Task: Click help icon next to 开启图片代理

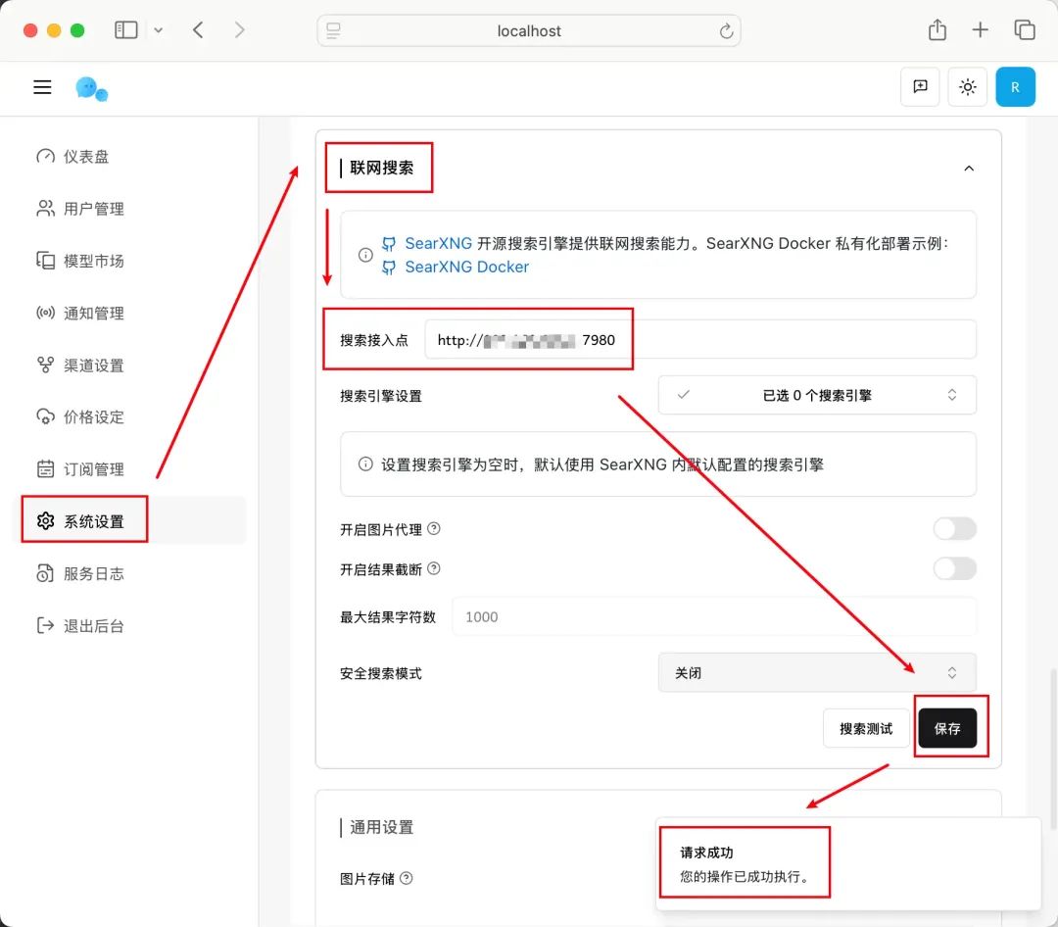Action: point(434,528)
